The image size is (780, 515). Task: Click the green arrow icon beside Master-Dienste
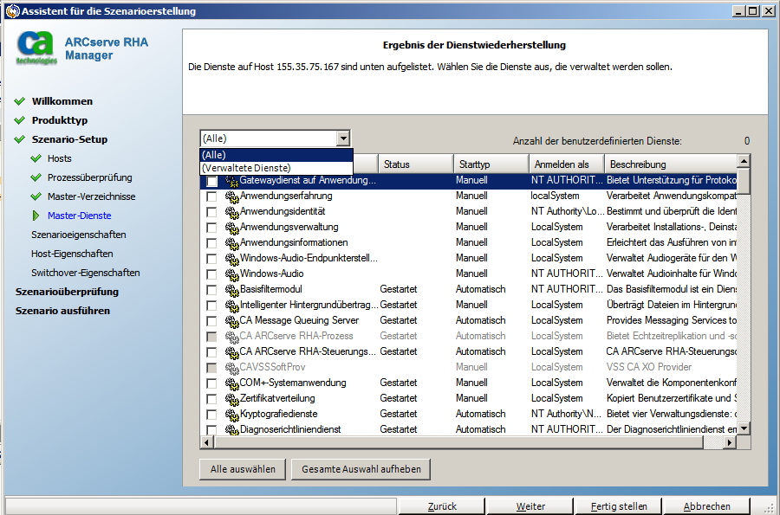[x=36, y=216]
